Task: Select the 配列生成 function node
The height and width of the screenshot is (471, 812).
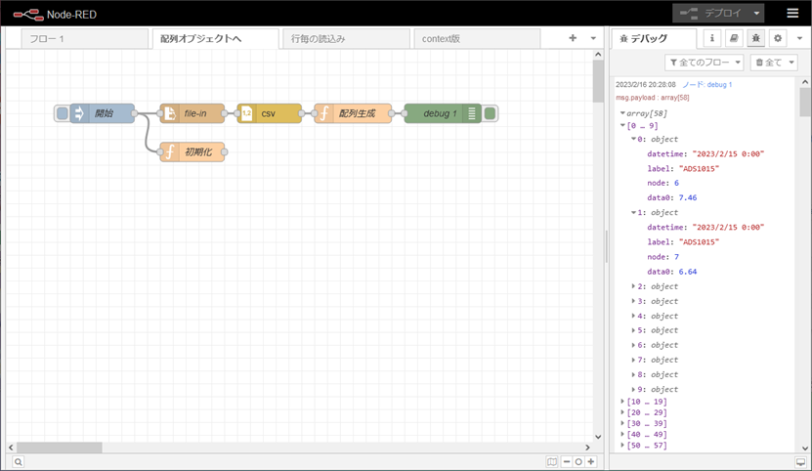Action: (x=354, y=113)
